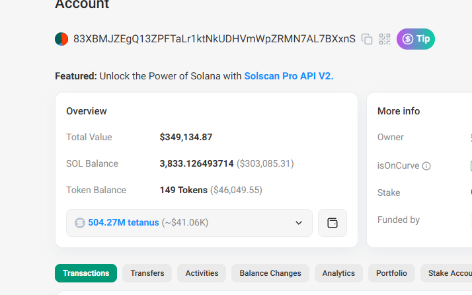Select the Transactions tab
472x295 pixels.
point(86,273)
